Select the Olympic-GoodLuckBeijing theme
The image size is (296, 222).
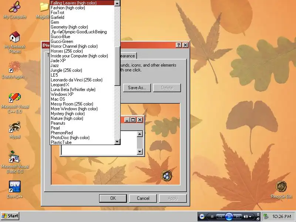[82, 32]
